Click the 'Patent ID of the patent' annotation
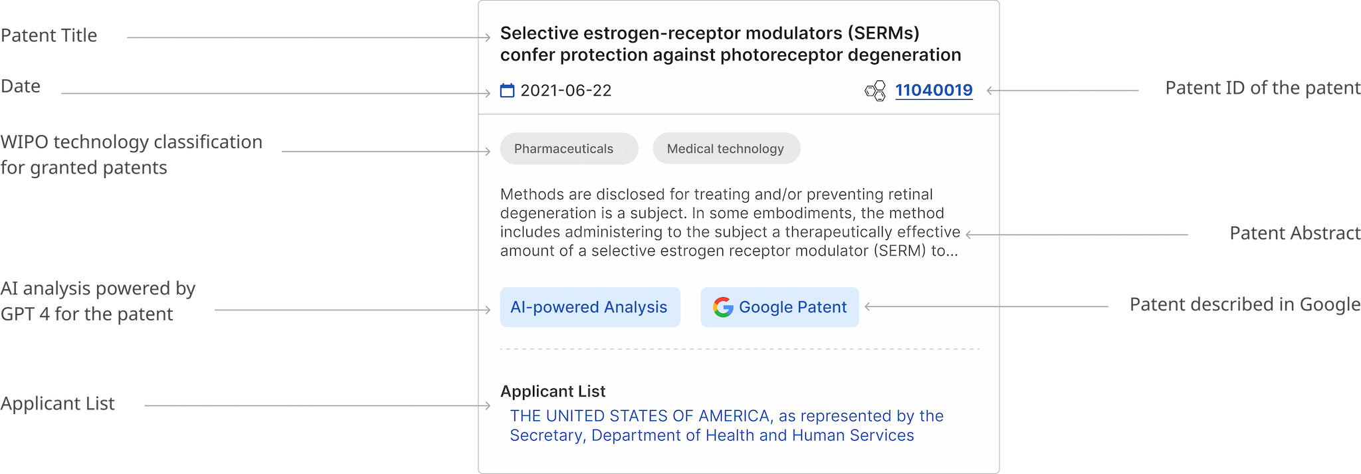Viewport: 1361px width, 474px height. [x=1262, y=88]
